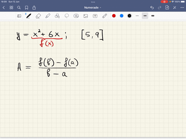The image size is (186, 139).
Task: Toggle the read-only mode icon
Action: pyautogui.click(x=19, y=16)
